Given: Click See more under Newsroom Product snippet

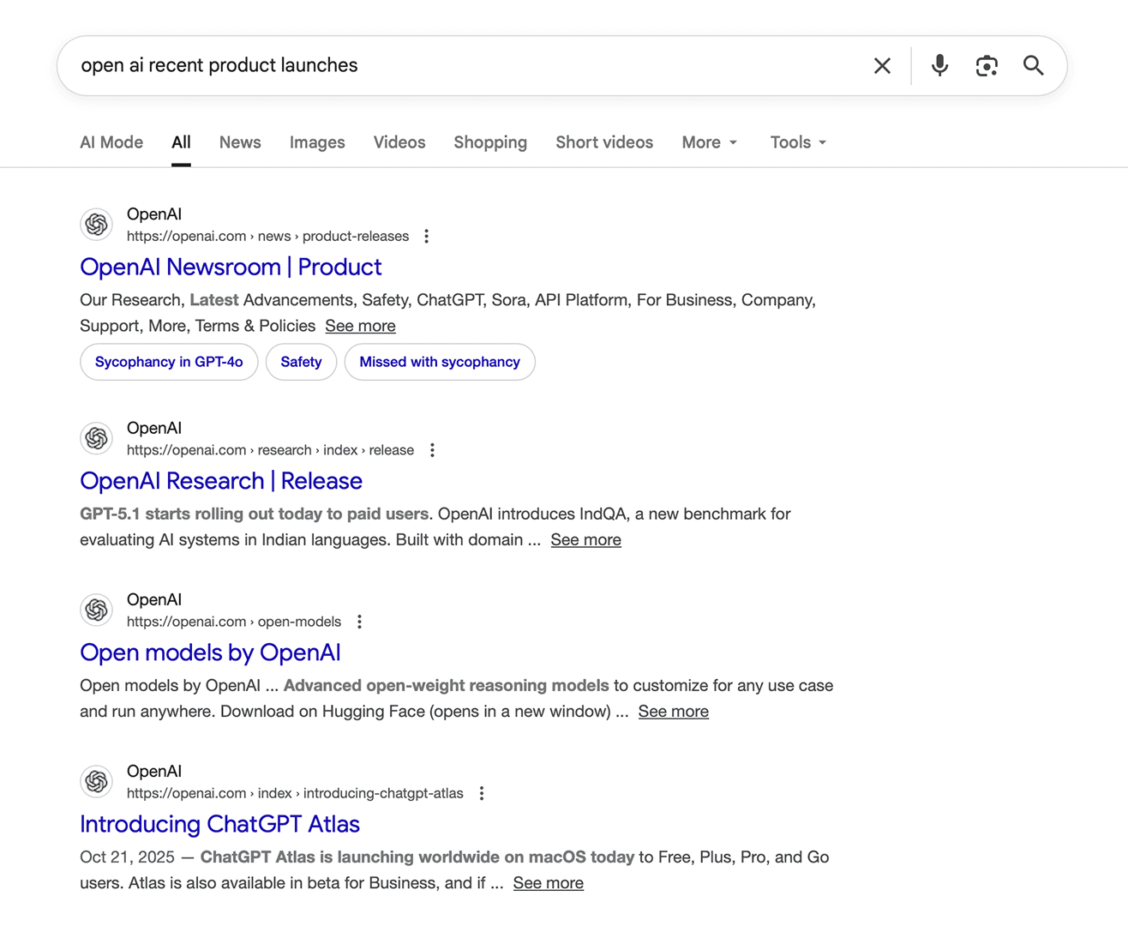Looking at the screenshot, I should point(360,327).
